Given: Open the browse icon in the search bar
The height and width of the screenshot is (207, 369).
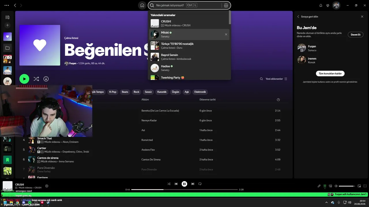Looking at the screenshot, I should tap(226, 5).
